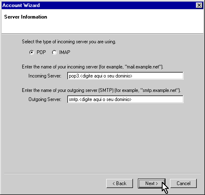Go to the previous step with Back

coord(119,183)
